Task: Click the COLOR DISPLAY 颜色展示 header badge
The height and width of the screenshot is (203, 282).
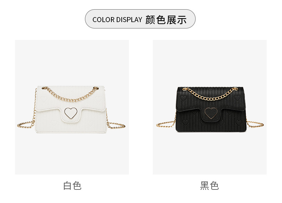Action: click(140, 19)
